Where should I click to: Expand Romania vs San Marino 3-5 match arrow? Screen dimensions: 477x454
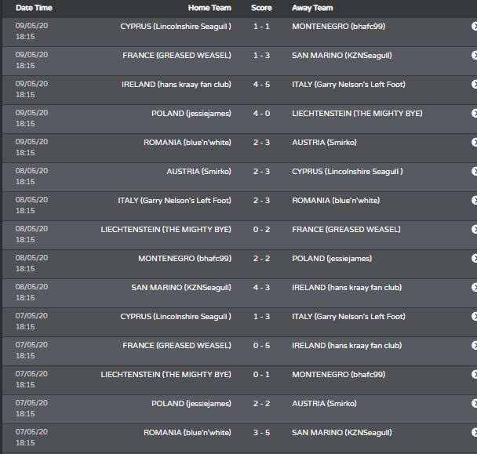pyautogui.click(x=475, y=432)
